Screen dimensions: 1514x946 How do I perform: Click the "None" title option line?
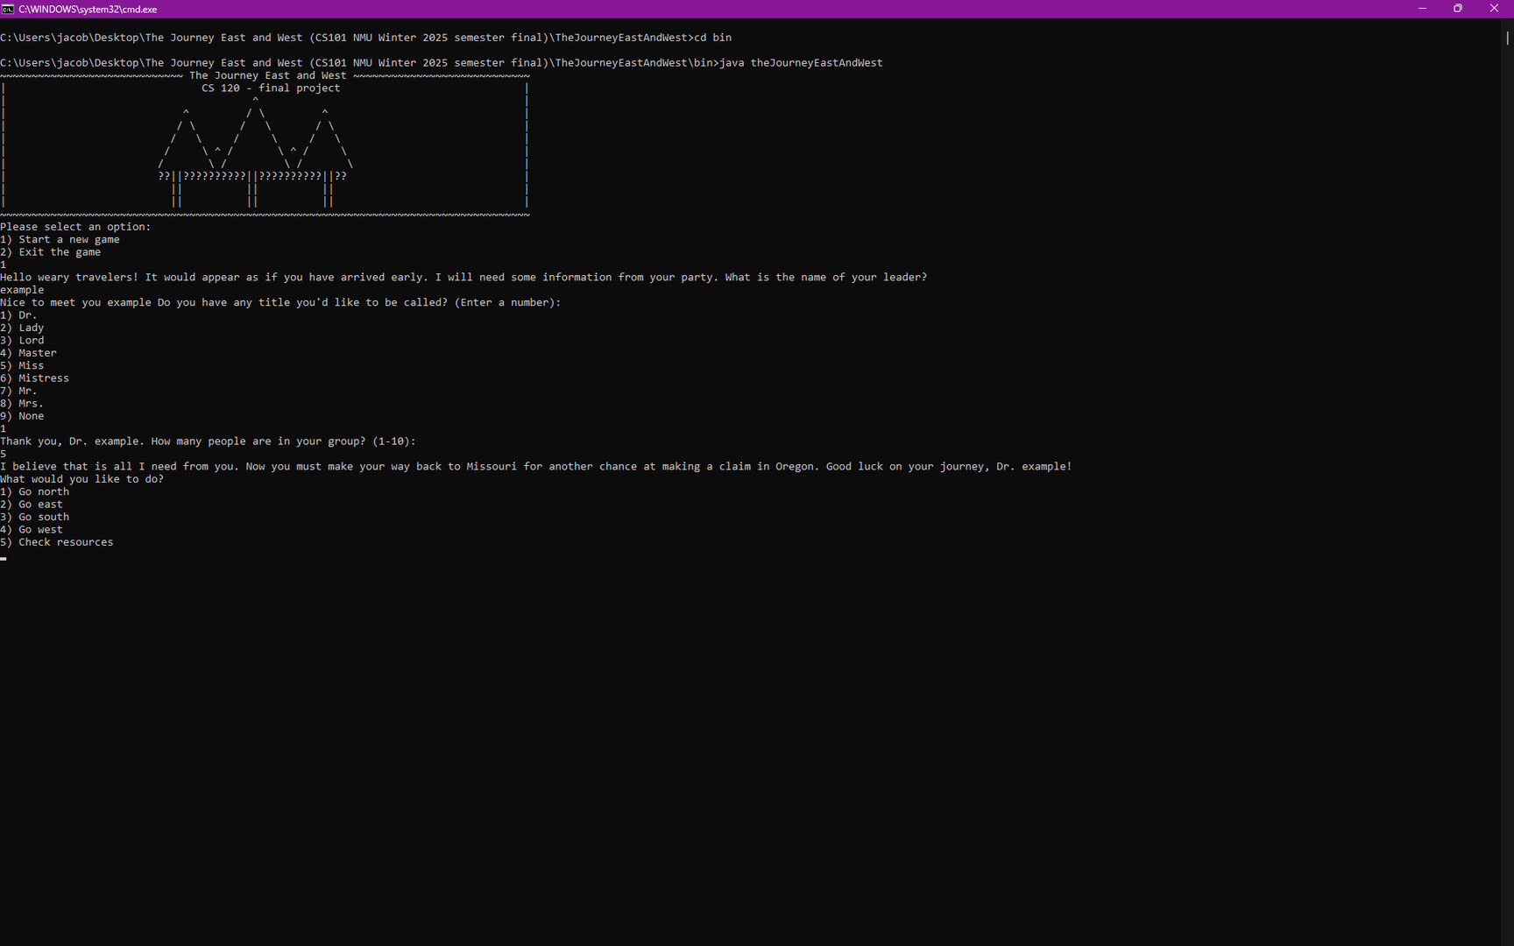pyautogui.click(x=22, y=416)
